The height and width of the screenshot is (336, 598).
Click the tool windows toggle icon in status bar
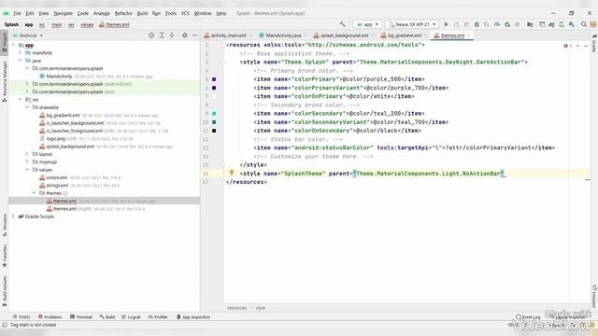5,325
